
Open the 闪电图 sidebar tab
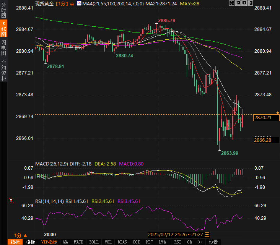(x=3, y=48)
